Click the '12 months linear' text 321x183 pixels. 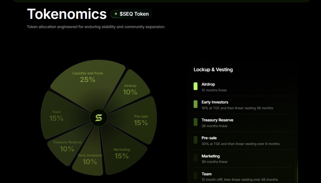[x=214, y=90]
